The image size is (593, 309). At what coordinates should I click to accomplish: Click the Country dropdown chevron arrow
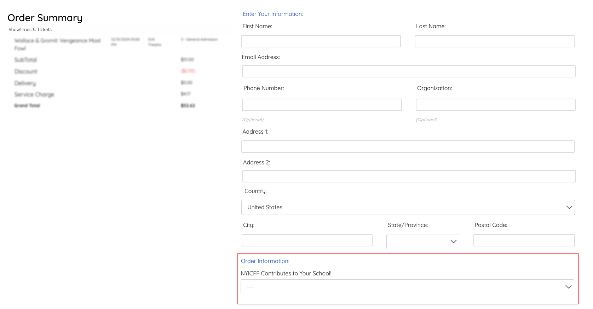click(x=569, y=207)
